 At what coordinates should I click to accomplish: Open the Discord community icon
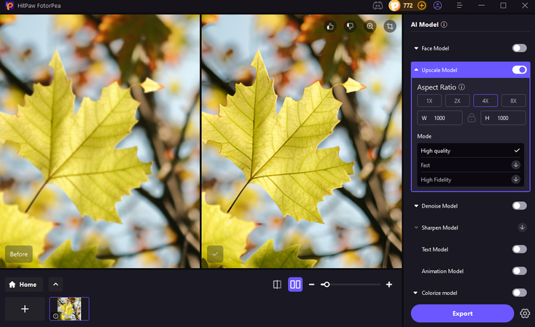(x=378, y=5)
